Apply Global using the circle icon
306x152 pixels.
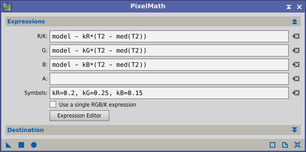(34, 145)
